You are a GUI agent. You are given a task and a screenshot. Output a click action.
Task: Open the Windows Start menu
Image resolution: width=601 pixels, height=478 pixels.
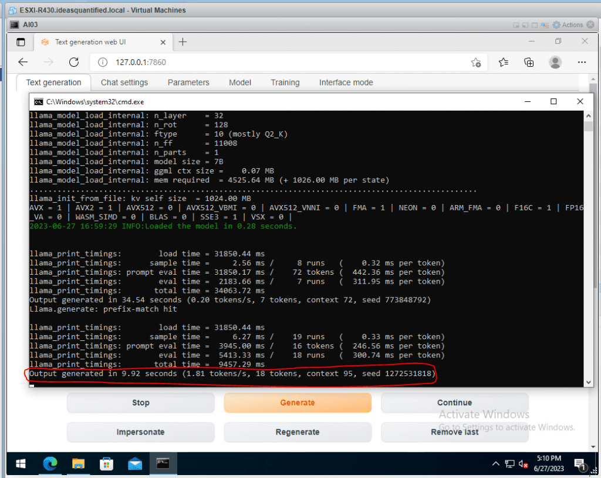click(x=21, y=464)
